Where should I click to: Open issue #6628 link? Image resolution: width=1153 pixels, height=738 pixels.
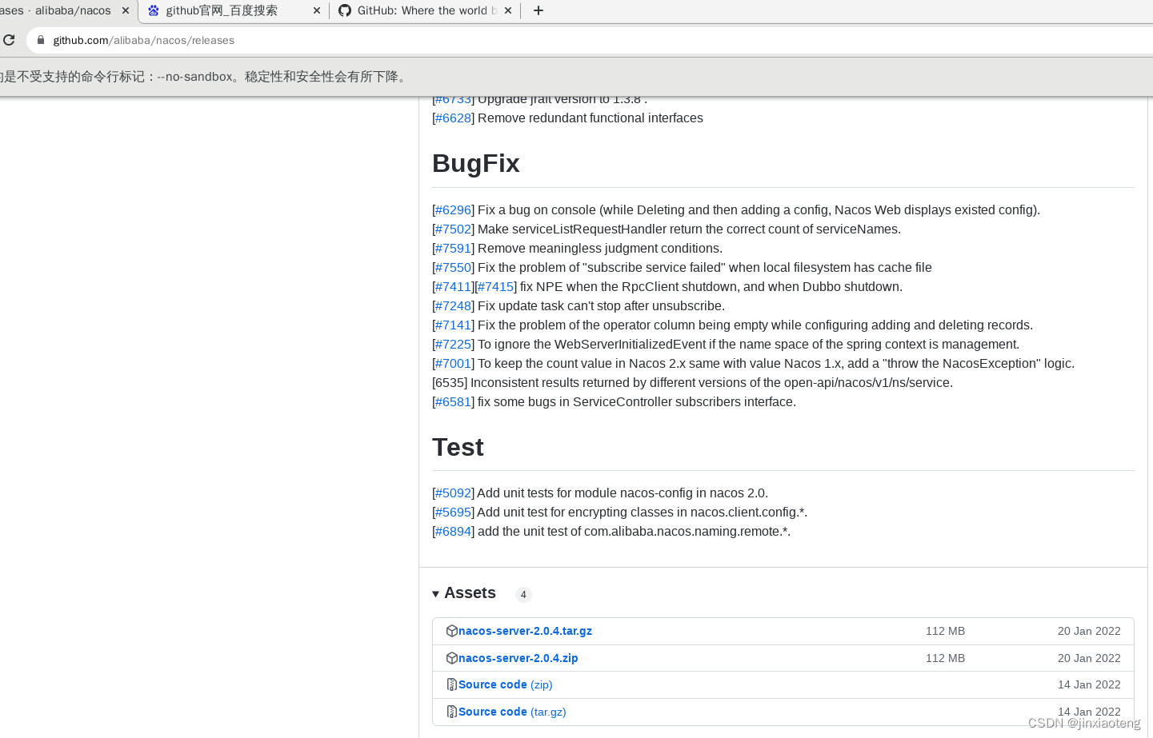point(453,118)
